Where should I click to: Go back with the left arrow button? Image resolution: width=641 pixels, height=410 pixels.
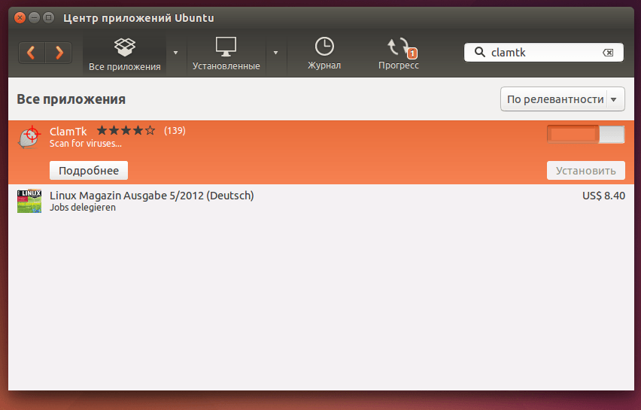coord(32,53)
